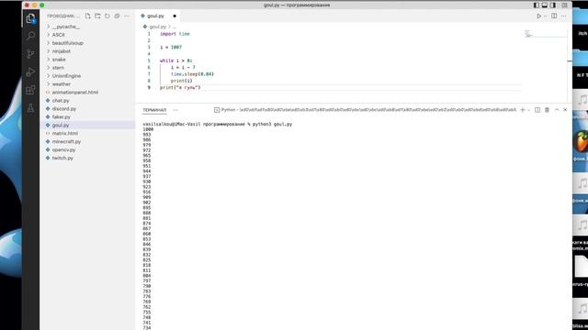The width and height of the screenshot is (588, 330).
Task: Open customize layout button
Action: pyautogui.click(x=564, y=5)
